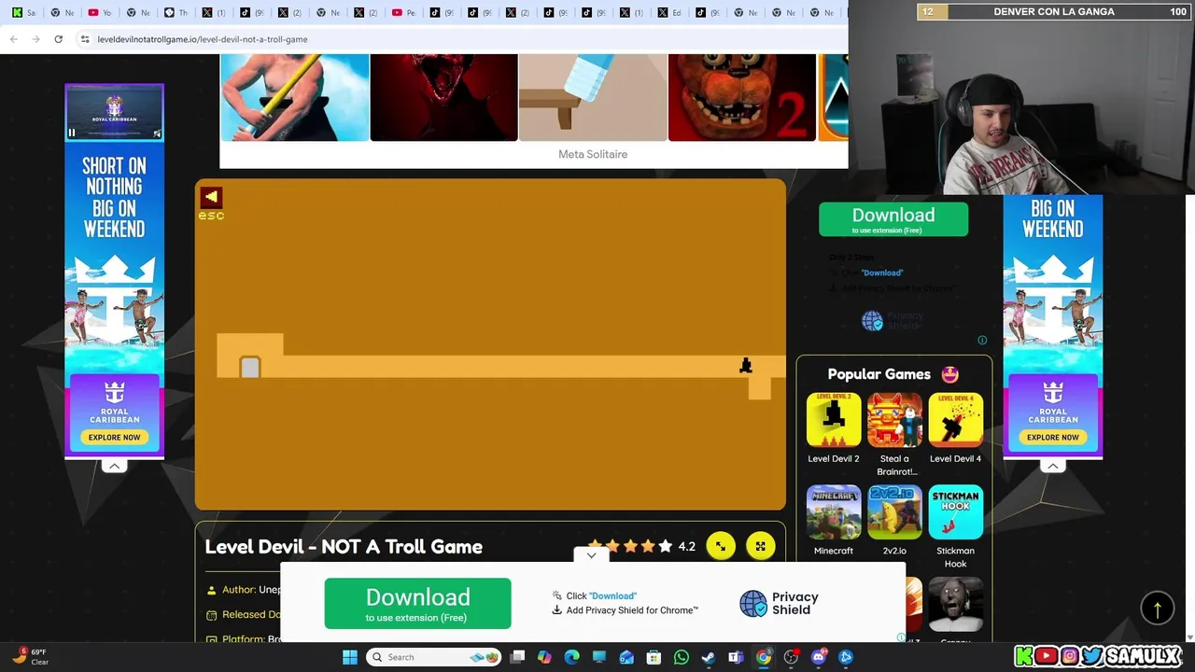Open Discord from the taskbar
Screen dimensions: 1195x672
pyautogui.click(x=819, y=657)
